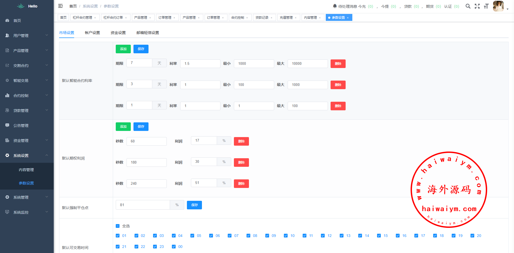The image size is (514, 253).
Task: Click the user avatar picture
Action: click(498, 6)
